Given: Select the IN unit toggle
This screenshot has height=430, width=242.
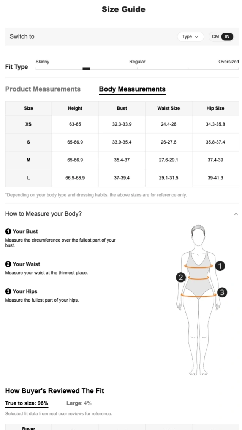Looking at the screenshot, I should [227, 36].
